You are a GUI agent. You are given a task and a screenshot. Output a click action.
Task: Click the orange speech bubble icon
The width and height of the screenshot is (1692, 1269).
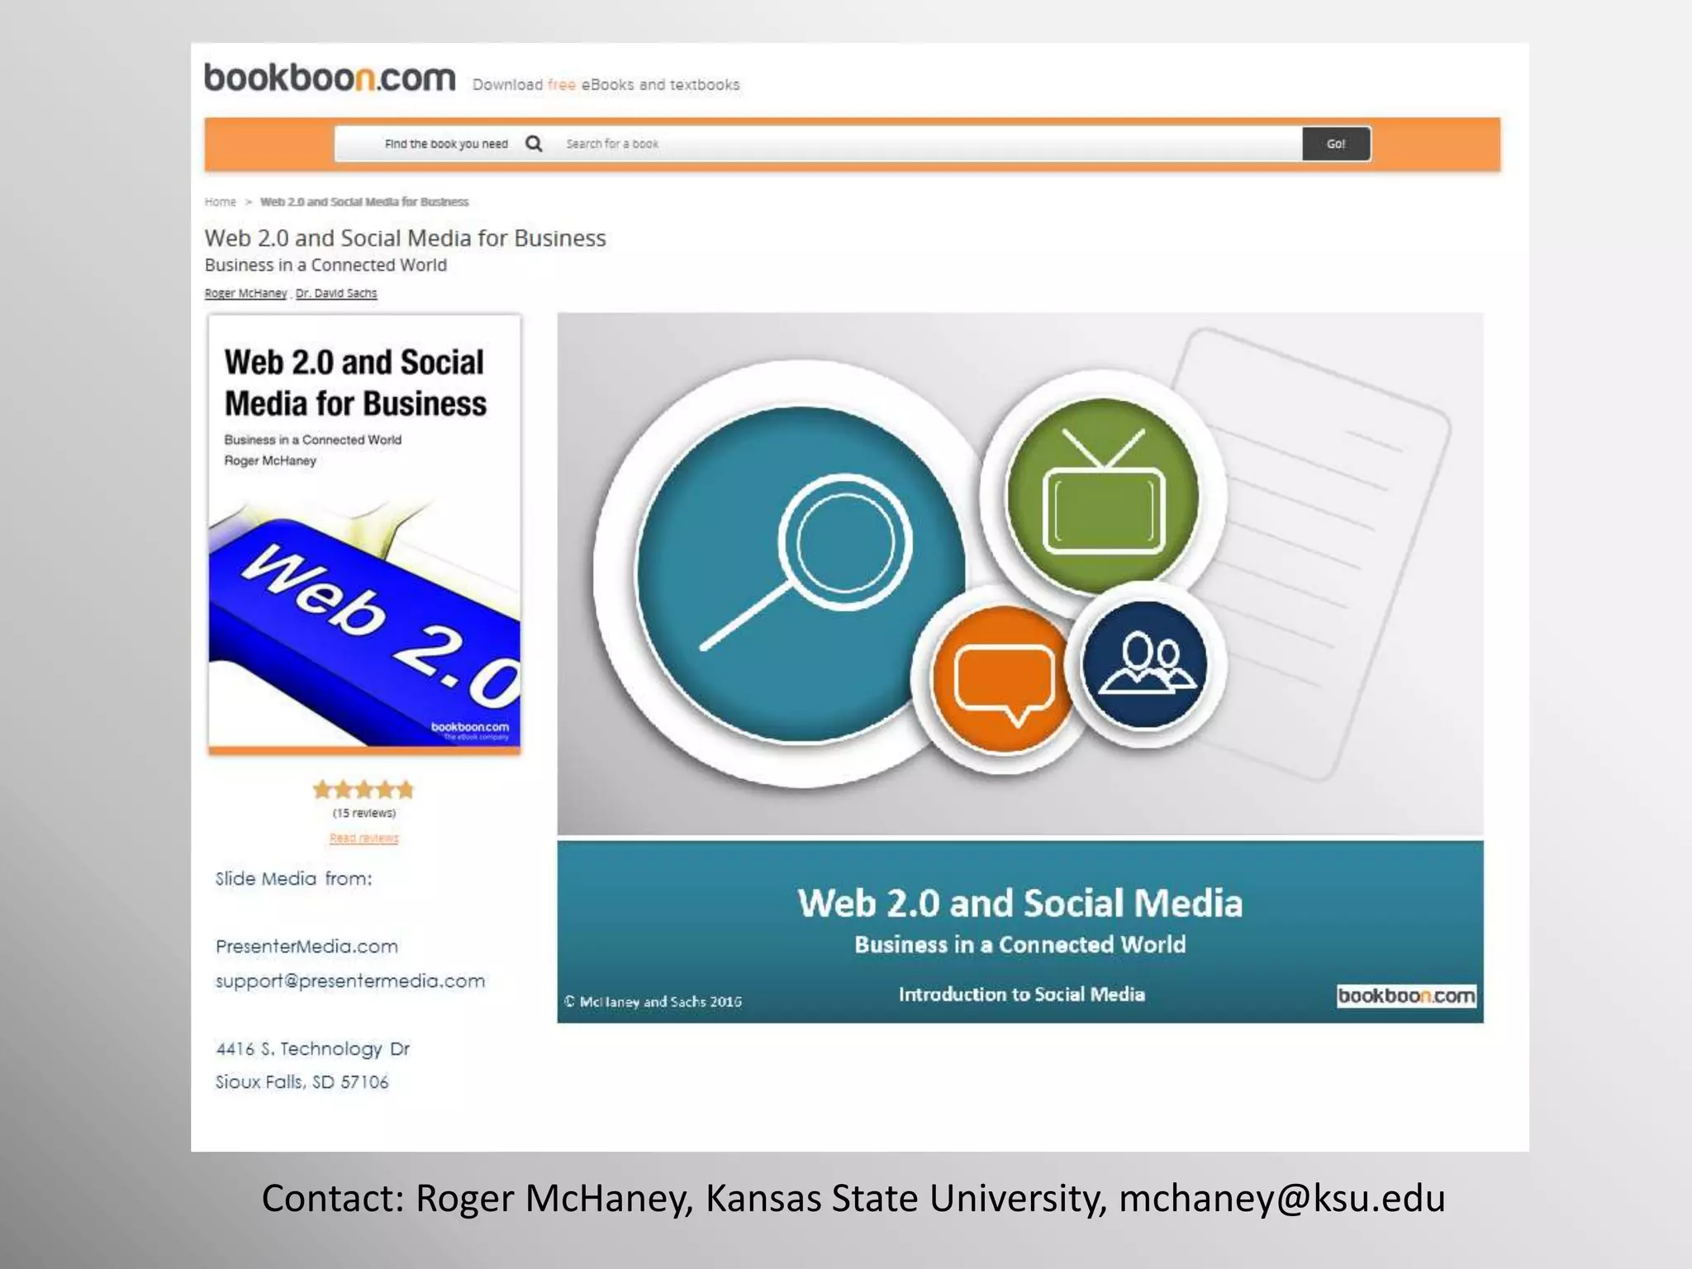pyautogui.click(x=1004, y=679)
